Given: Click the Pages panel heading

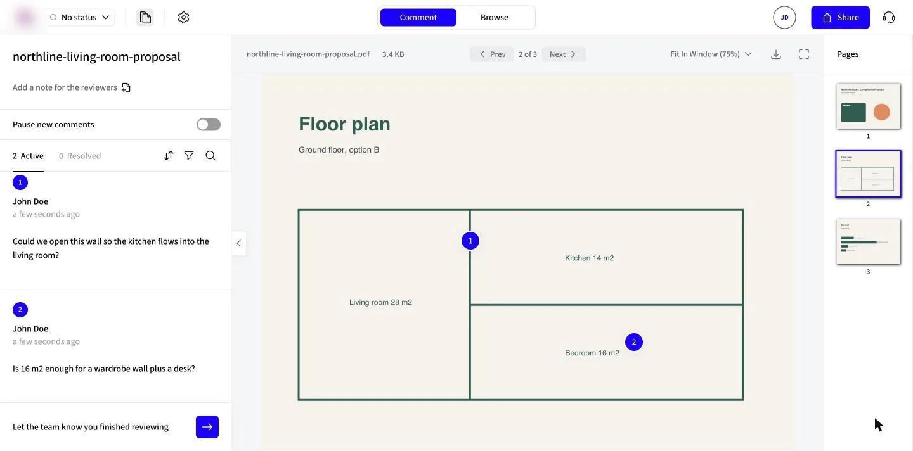Looking at the screenshot, I should pos(848,54).
